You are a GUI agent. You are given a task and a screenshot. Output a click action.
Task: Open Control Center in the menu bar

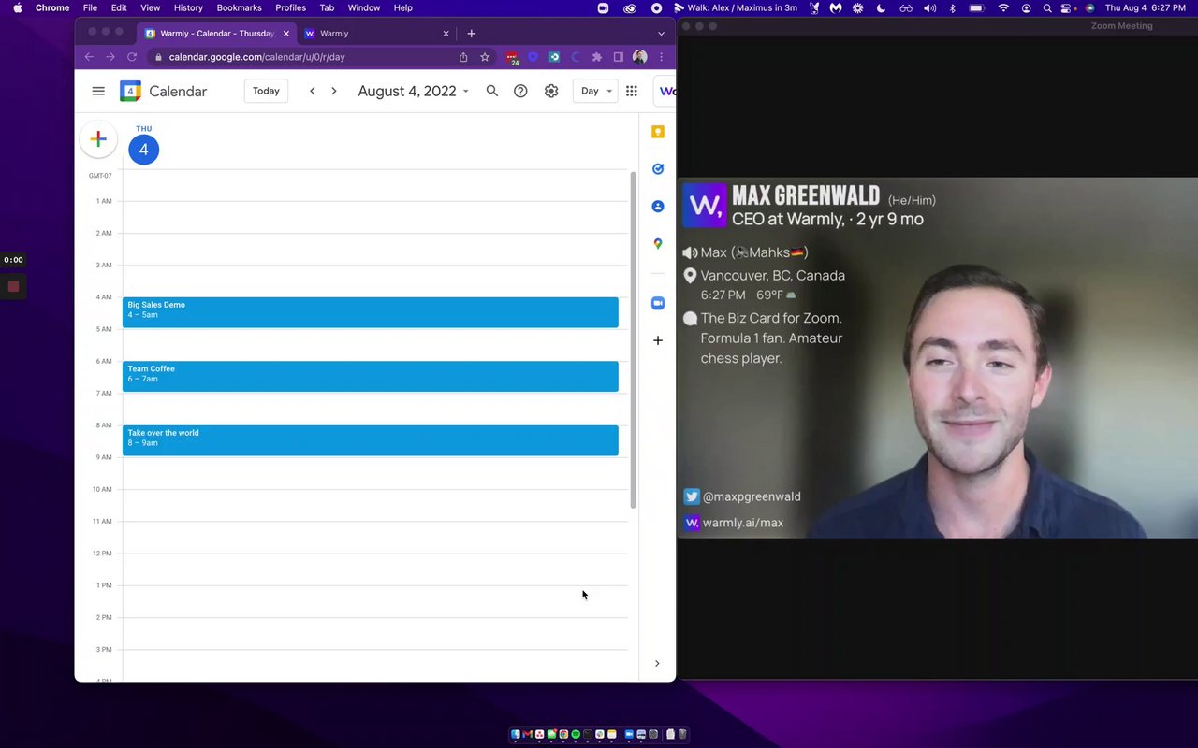tap(1068, 7)
